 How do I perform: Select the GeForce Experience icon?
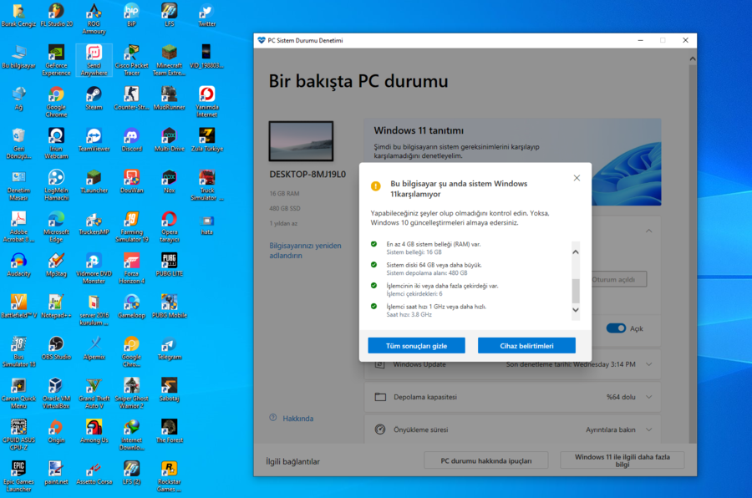[x=56, y=60]
